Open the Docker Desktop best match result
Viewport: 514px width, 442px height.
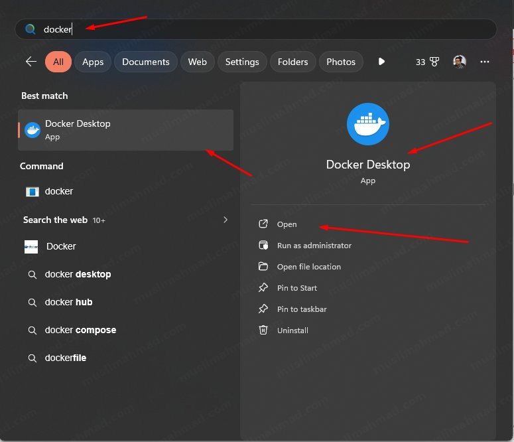125,130
